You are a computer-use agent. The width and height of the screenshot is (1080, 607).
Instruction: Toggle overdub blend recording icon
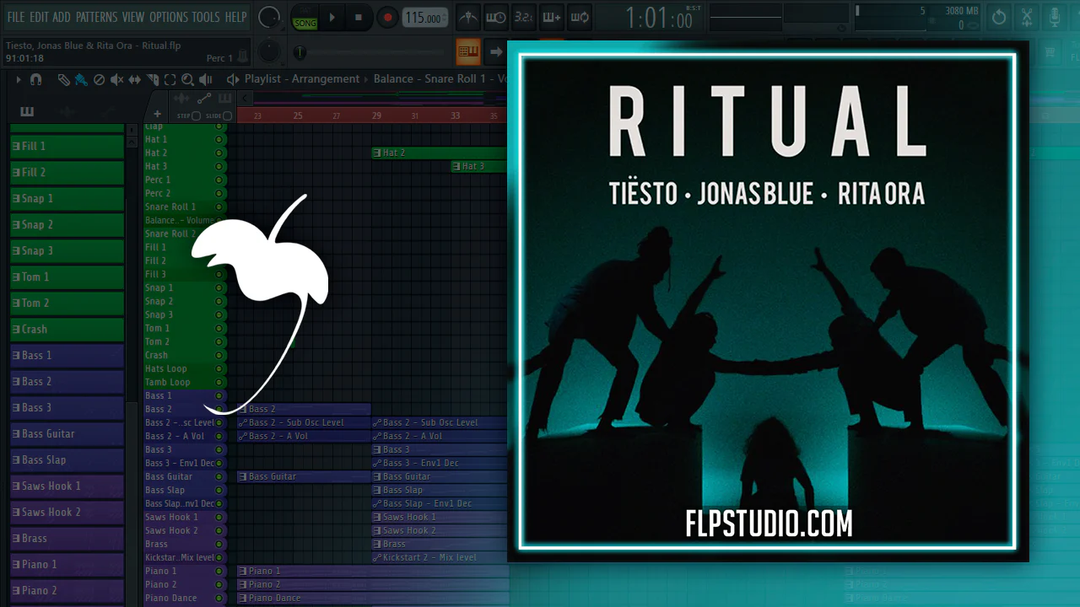coord(552,17)
